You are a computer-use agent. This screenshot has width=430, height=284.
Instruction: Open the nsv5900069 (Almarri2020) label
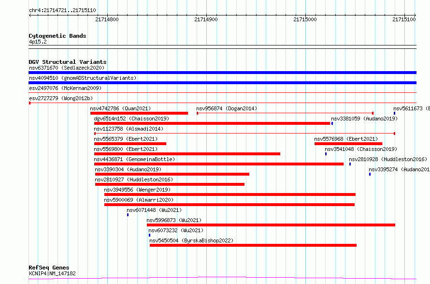click(x=139, y=200)
